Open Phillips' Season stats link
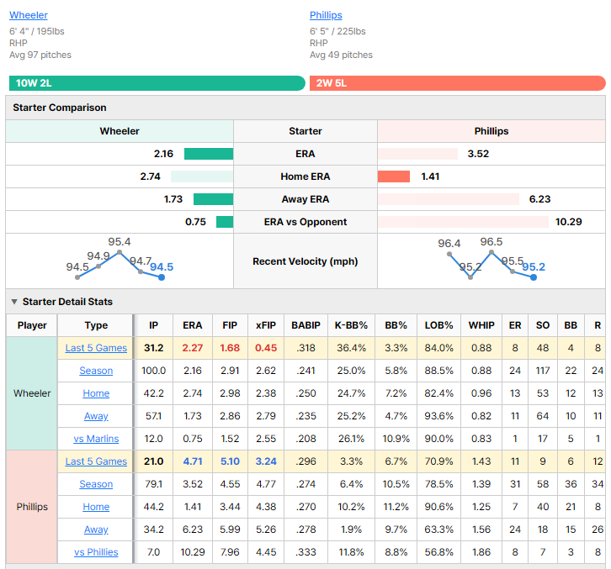The height and width of the screenshot is (569, 611). tap(96, 484)
